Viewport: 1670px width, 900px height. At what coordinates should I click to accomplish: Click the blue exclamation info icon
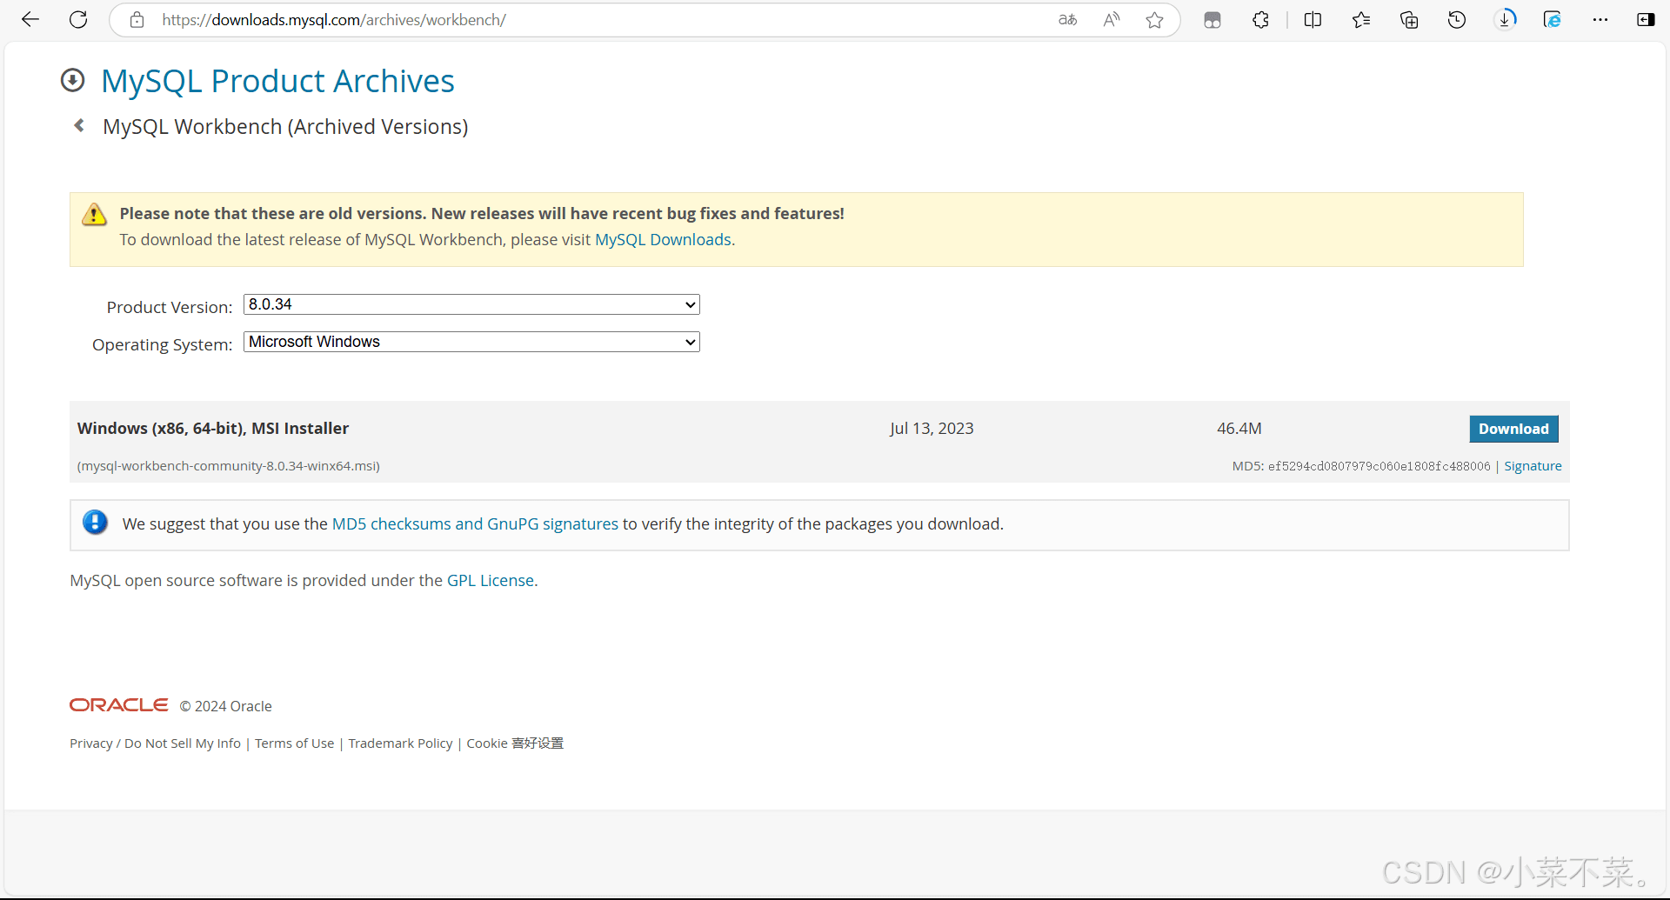(96, 523)
